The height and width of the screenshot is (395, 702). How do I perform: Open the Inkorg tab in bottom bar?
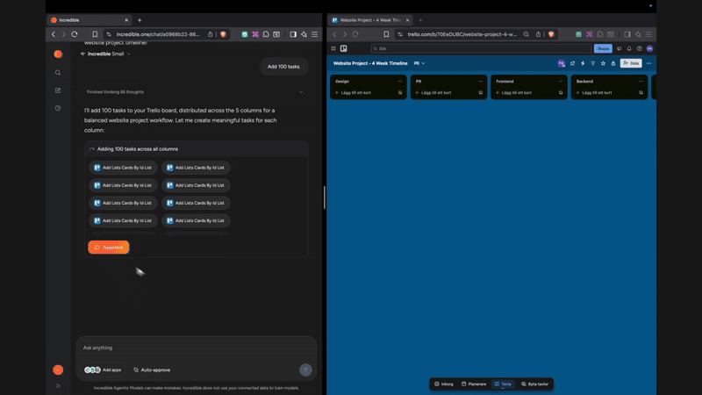click(444, 384)
